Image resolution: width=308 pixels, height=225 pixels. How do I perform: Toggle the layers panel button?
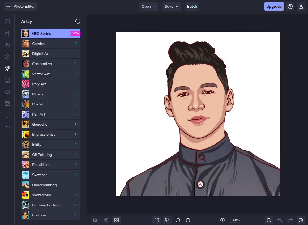coord(95,220)
